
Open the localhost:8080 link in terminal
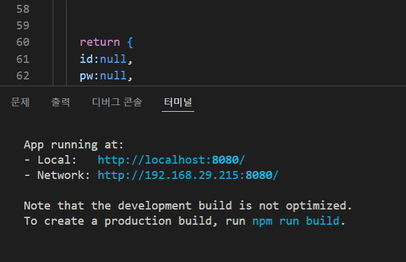coord(171,160)
